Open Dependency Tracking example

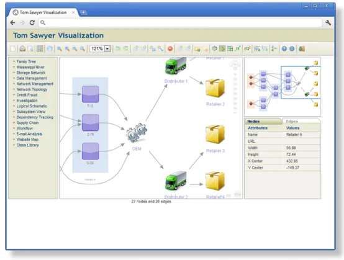click(35, 117)
